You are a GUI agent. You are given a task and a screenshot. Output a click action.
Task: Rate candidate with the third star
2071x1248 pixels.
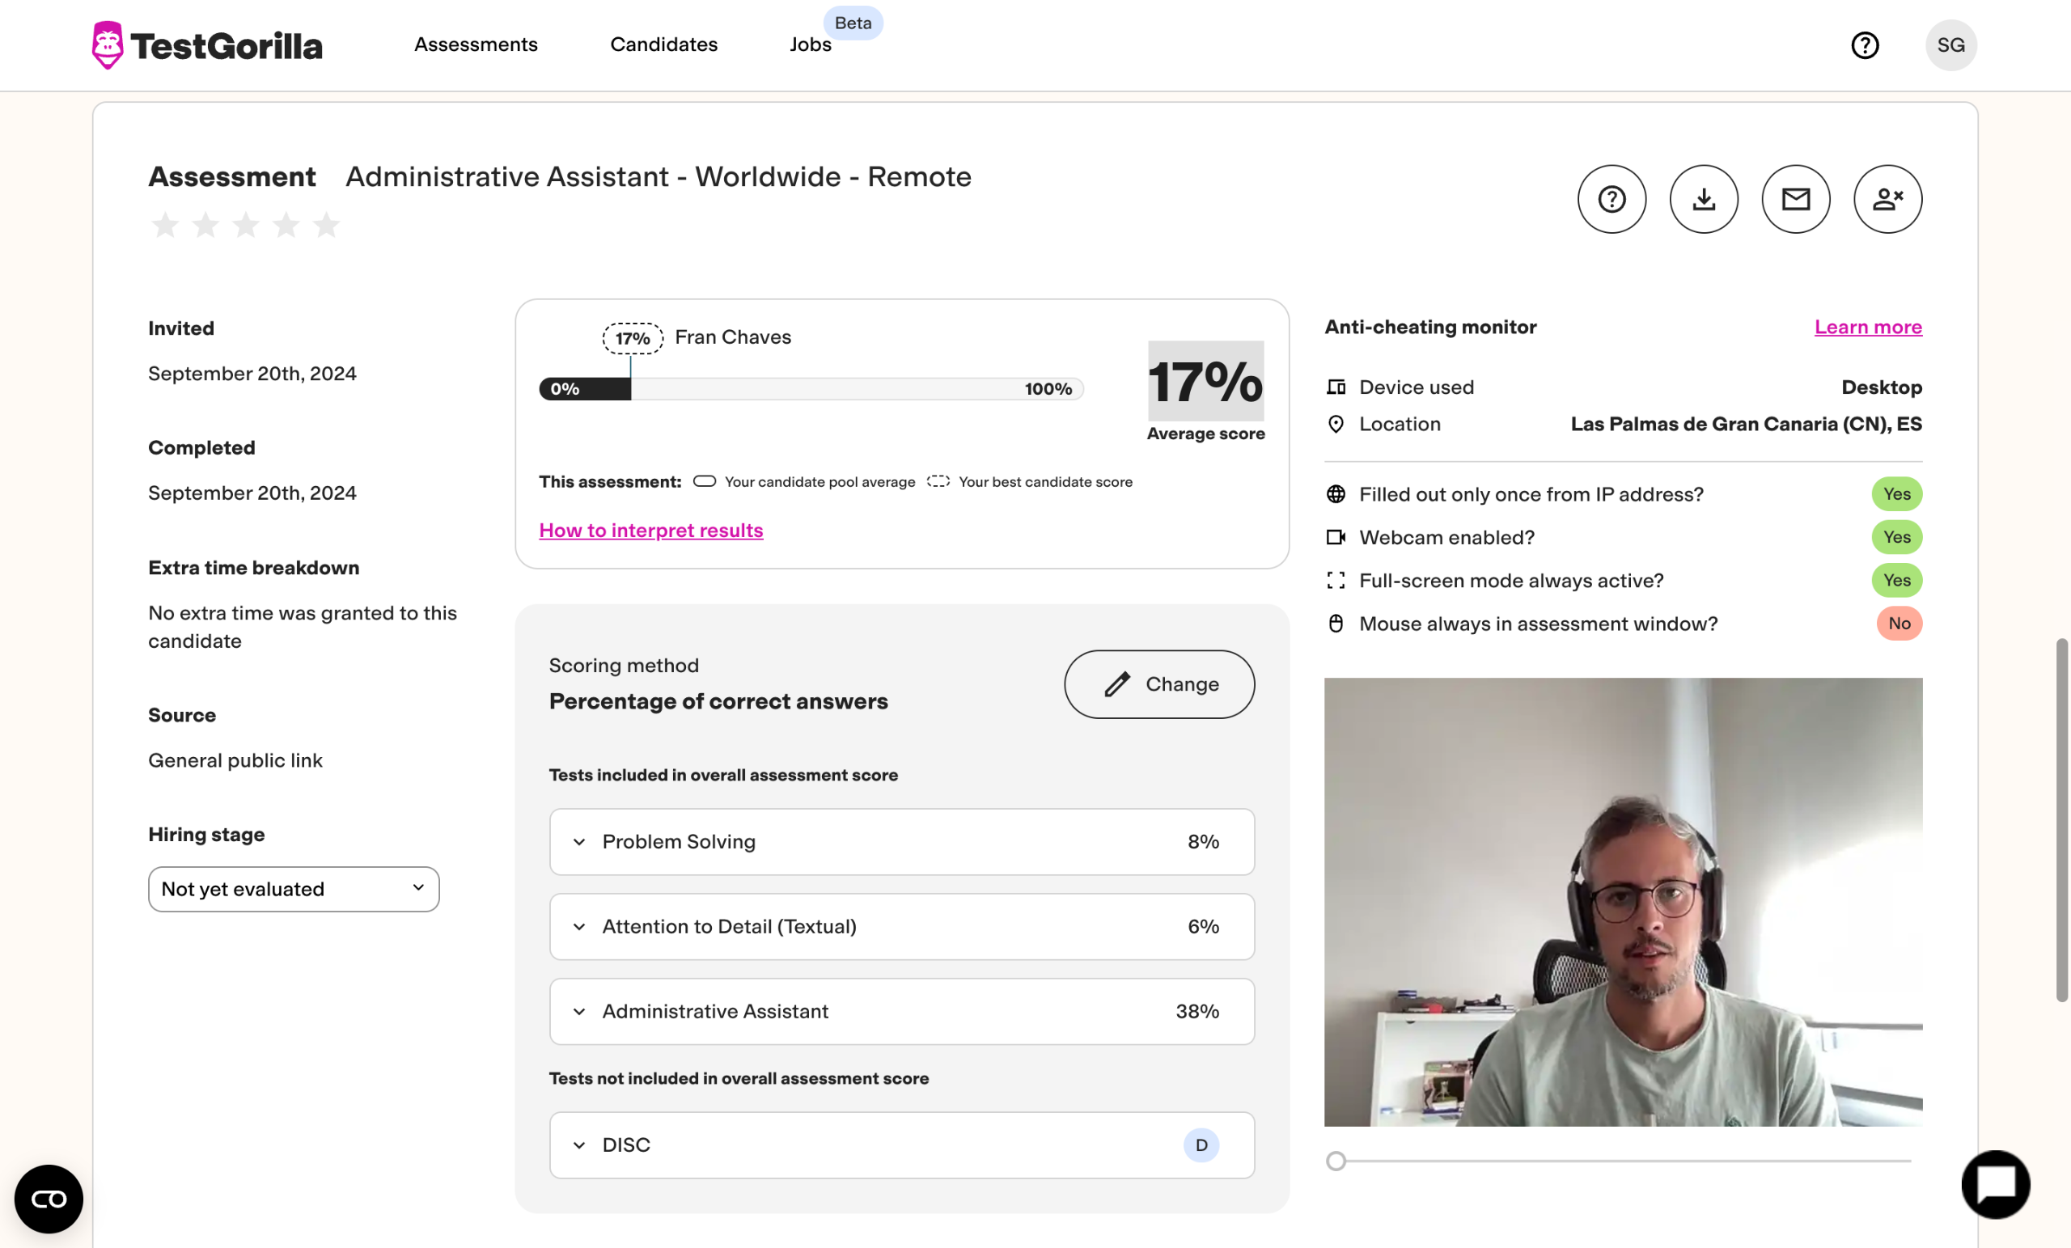click(x=245, y=225)
